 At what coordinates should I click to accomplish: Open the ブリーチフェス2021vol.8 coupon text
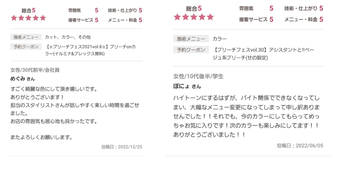[91, 50]
